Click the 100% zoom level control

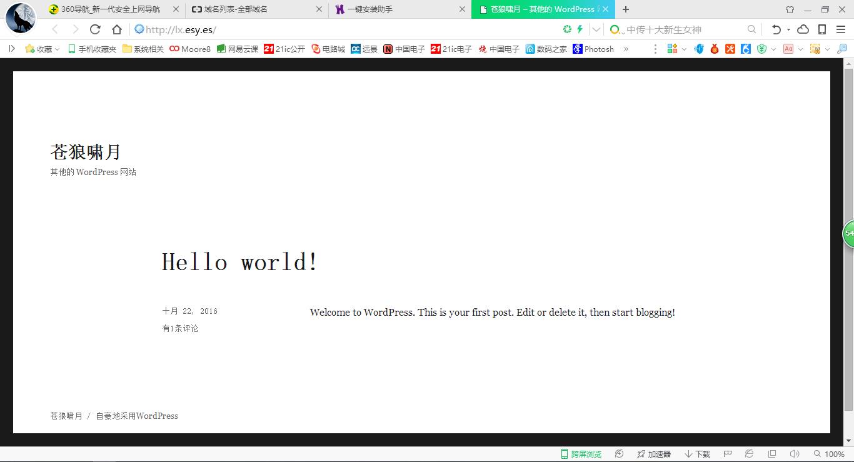click(x=830, y=454)
